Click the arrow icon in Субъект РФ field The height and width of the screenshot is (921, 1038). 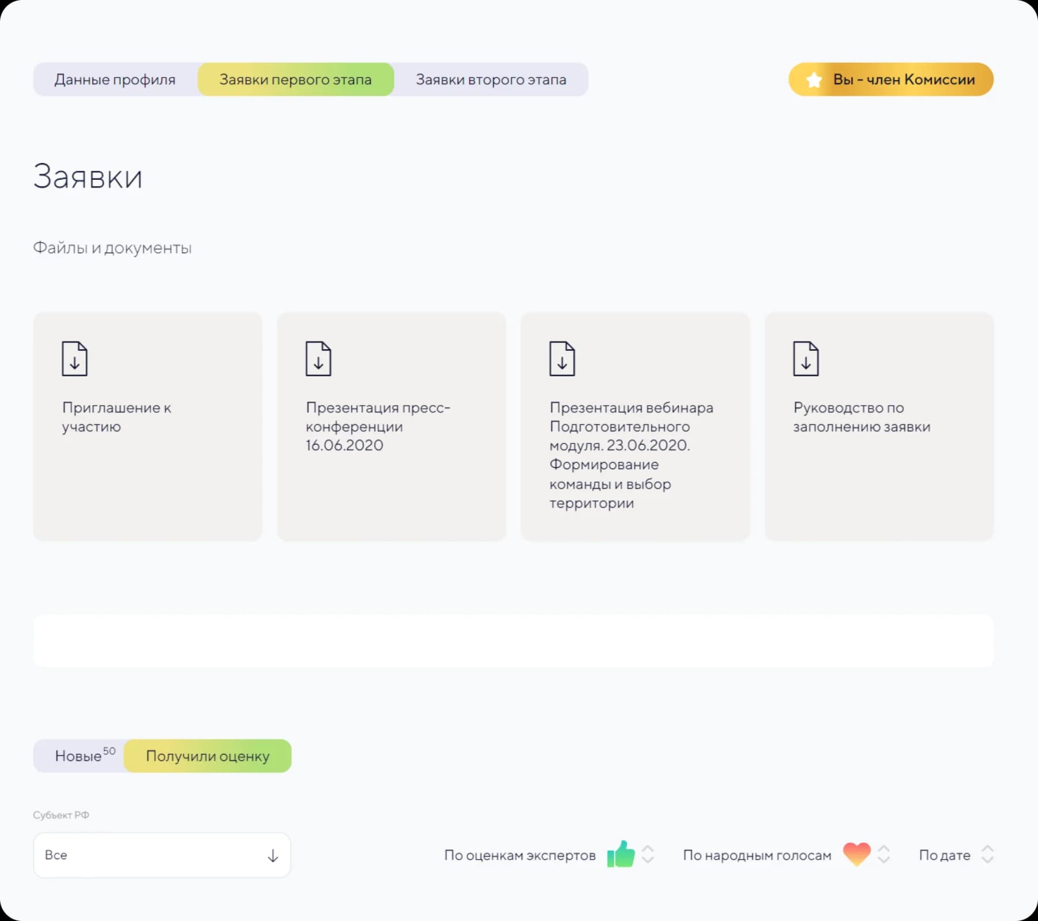[273, 856]
